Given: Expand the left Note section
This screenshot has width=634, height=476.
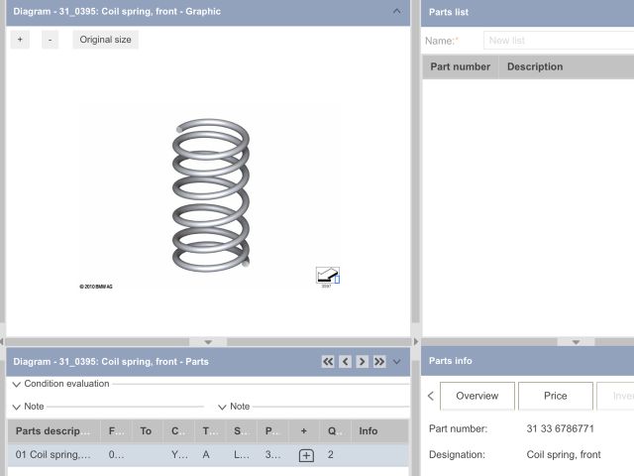Looking at the screenshot, I should coord(17,407).
